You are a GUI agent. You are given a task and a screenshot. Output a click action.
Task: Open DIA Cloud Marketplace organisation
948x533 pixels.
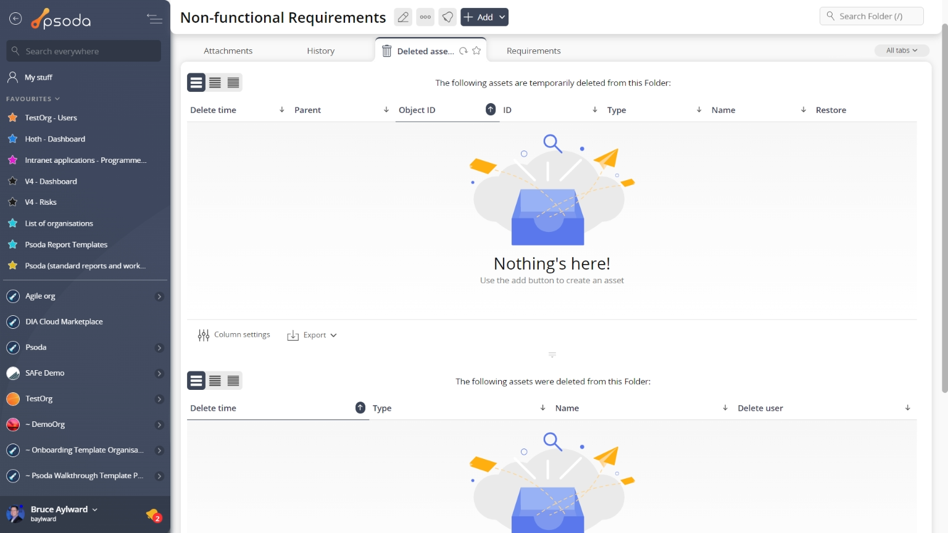pos(64,322)
